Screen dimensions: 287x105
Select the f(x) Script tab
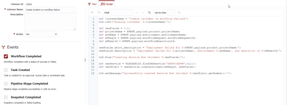107,4
